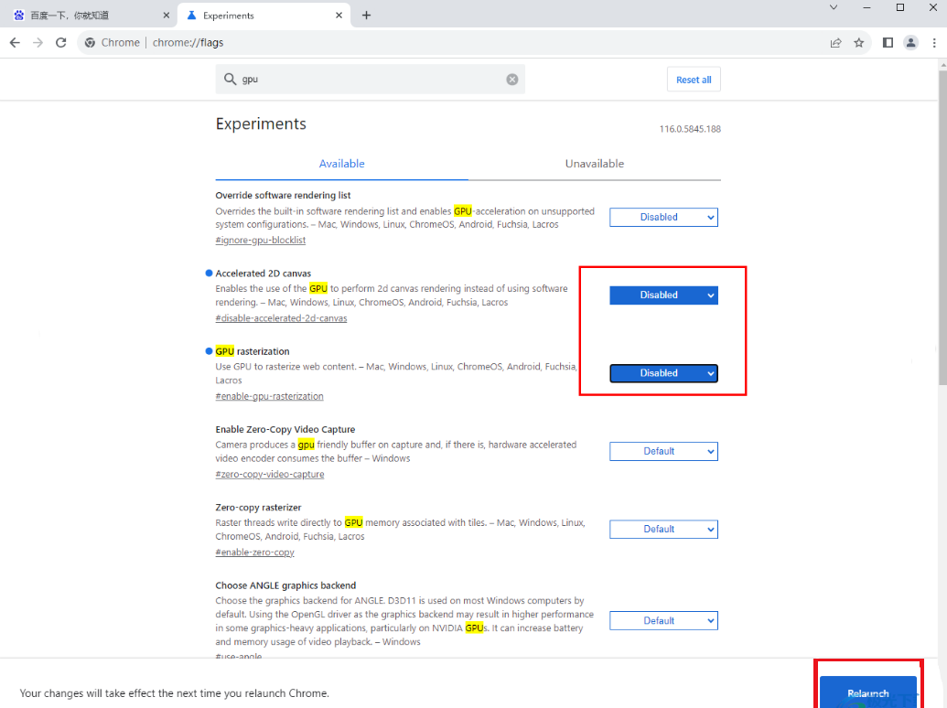The image size is (947, 708).
Task: Click the GPU rasterization title
Action: tap(253, 351)
